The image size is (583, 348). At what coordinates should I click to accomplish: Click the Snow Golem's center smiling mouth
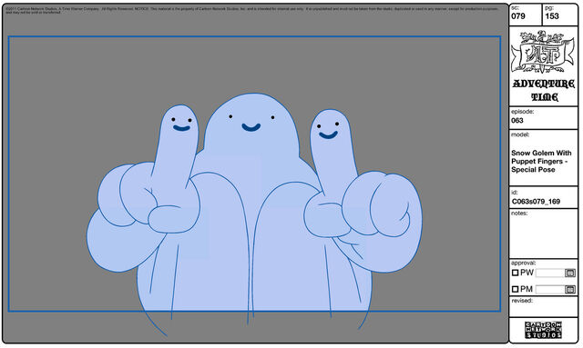click(251, 127)
